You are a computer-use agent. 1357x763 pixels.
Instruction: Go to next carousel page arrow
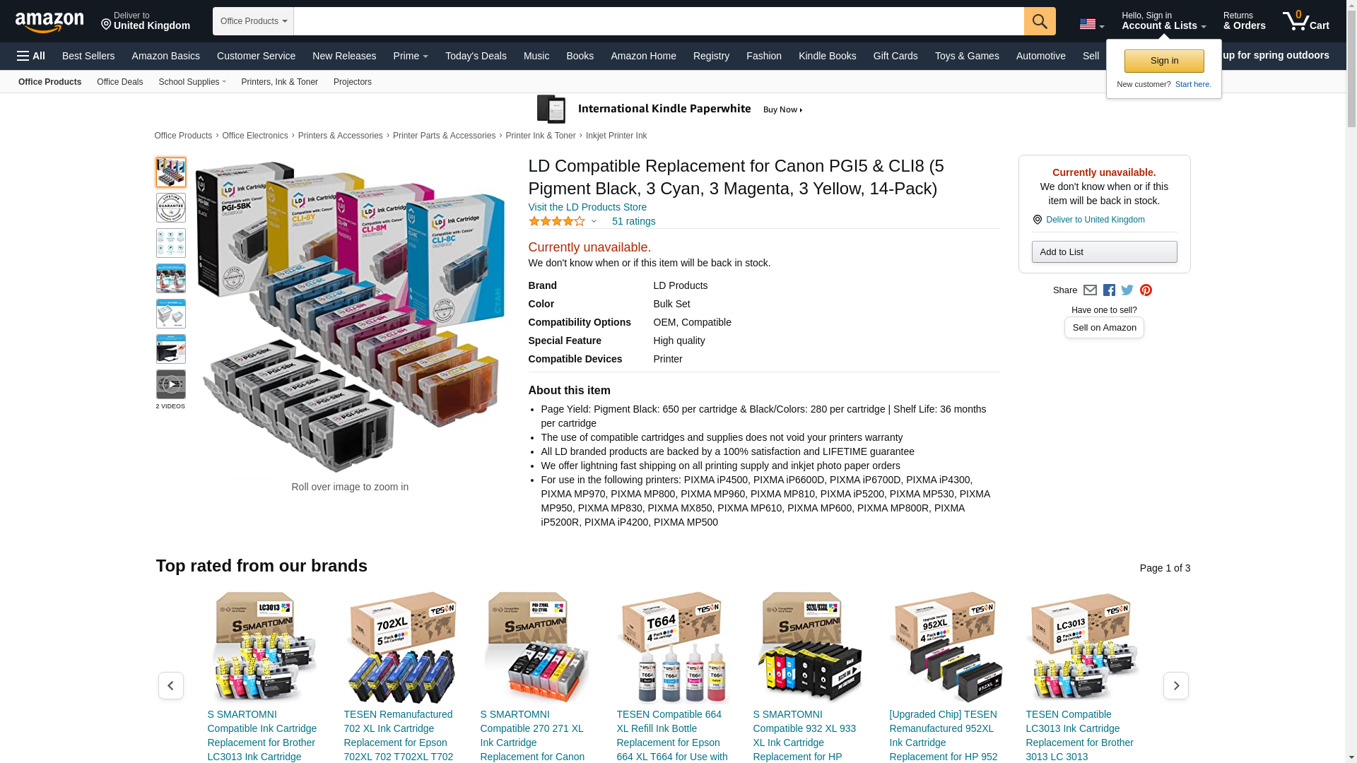pyautogui.click(x=1175, y=686)
